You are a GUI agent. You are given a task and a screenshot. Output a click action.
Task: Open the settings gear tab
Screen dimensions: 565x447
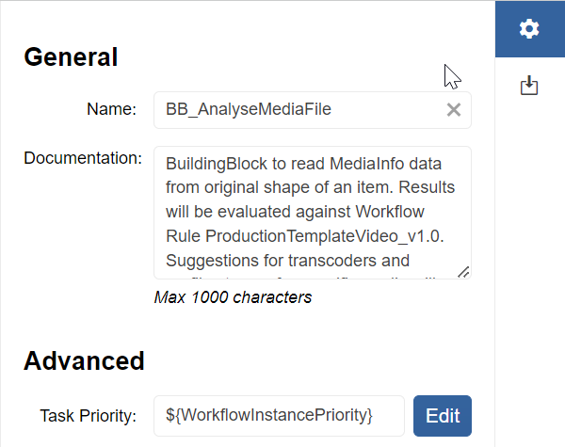point(529,29)
